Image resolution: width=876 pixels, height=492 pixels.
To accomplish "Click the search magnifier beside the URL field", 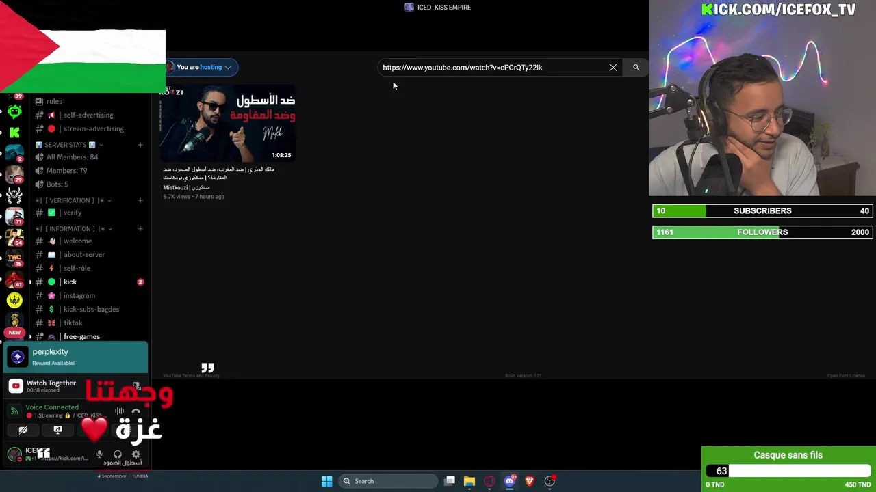I will pyautogui.click(x=636, y=67).
